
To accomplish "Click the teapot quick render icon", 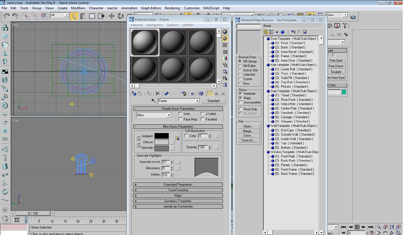I will pos(353,17).
